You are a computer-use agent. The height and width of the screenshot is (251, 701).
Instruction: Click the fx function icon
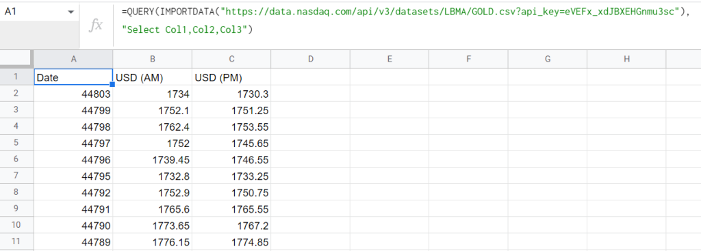95,25
